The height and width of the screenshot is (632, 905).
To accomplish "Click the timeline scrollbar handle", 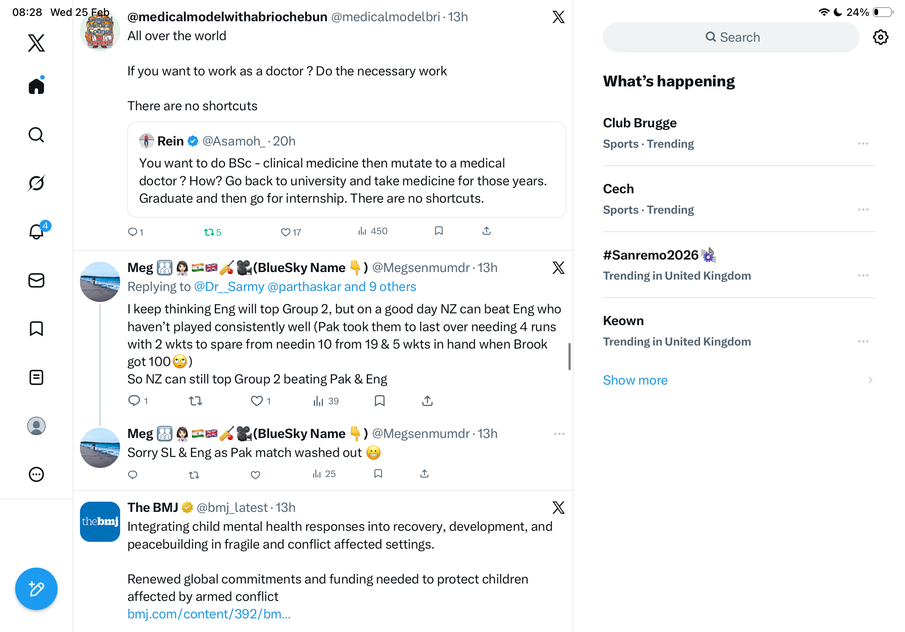I will [x=569, y=356].
